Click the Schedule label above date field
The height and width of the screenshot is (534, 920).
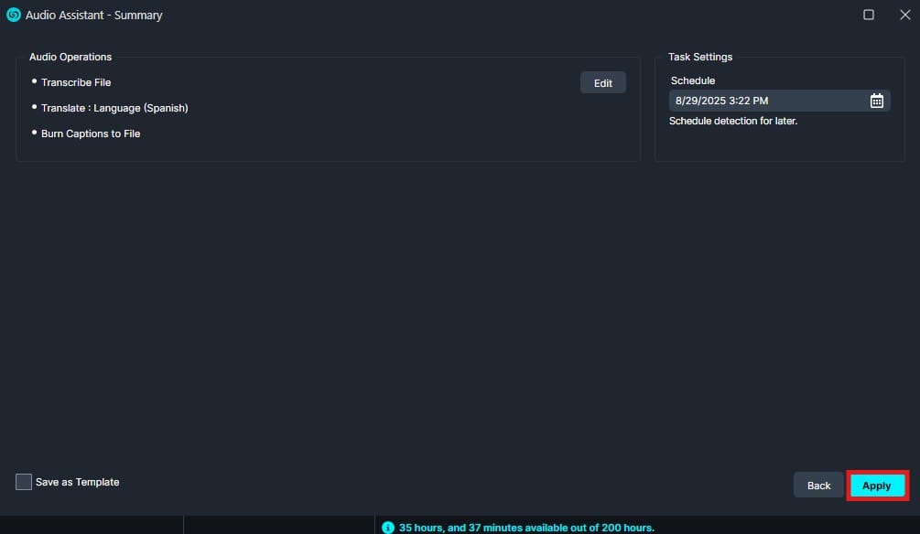coord(693,80)
